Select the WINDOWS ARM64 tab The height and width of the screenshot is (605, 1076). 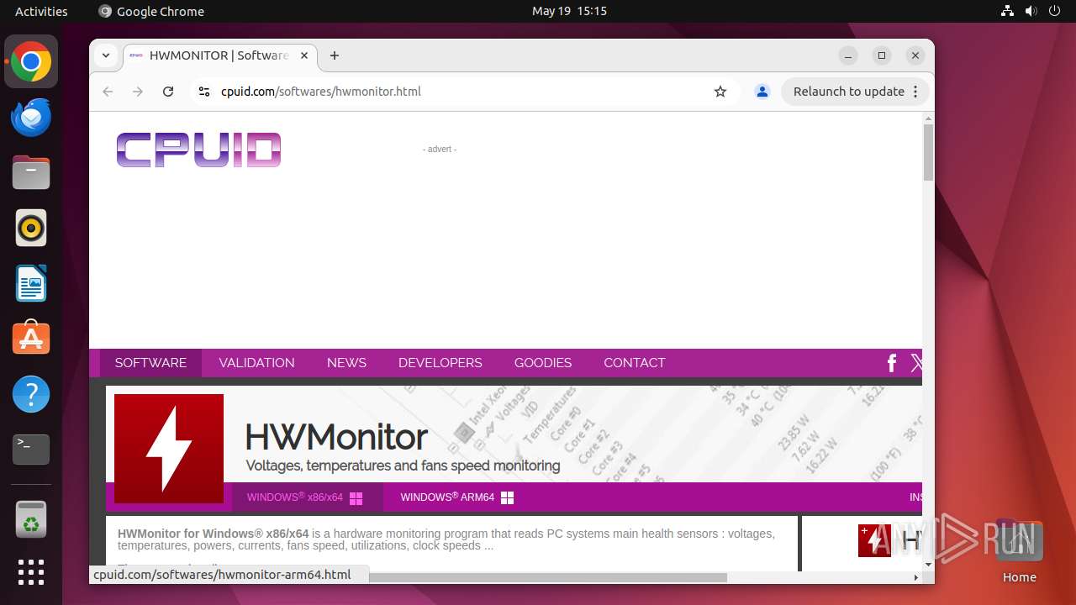456,497
